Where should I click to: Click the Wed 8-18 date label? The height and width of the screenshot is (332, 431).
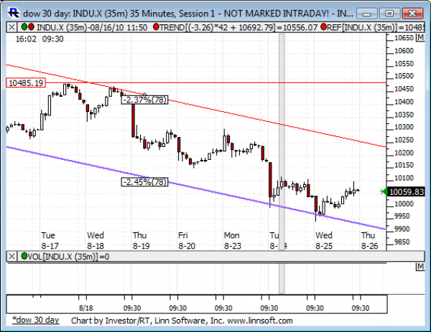pos(95,240)
